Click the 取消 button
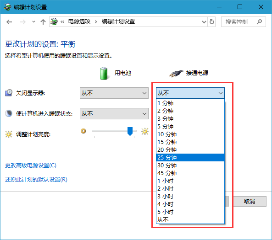 coord(250,201)
